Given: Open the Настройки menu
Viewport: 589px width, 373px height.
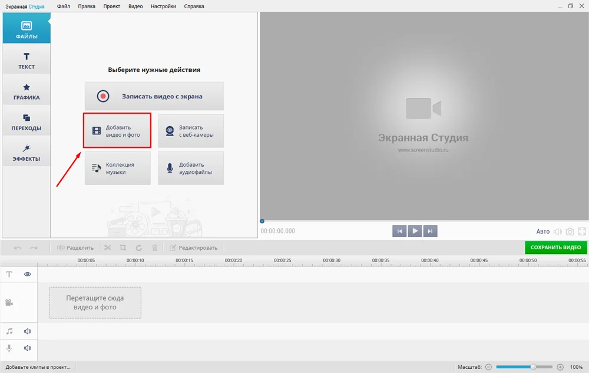Looking at the screenshot, I should (x=163, y=6).
